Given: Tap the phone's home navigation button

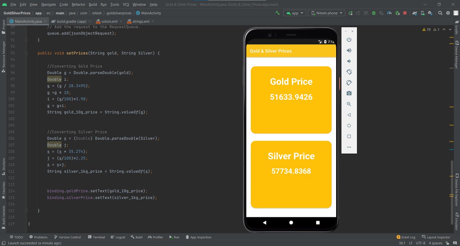Looking at the screenshot, I should pyautogui.click(x=291, y=222).
